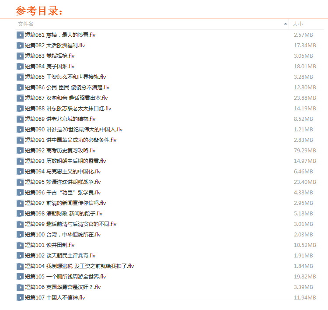
Task: Click the video icon beside 短篇100 台湾
Action: pyautogui.click(x=20, y=235)
